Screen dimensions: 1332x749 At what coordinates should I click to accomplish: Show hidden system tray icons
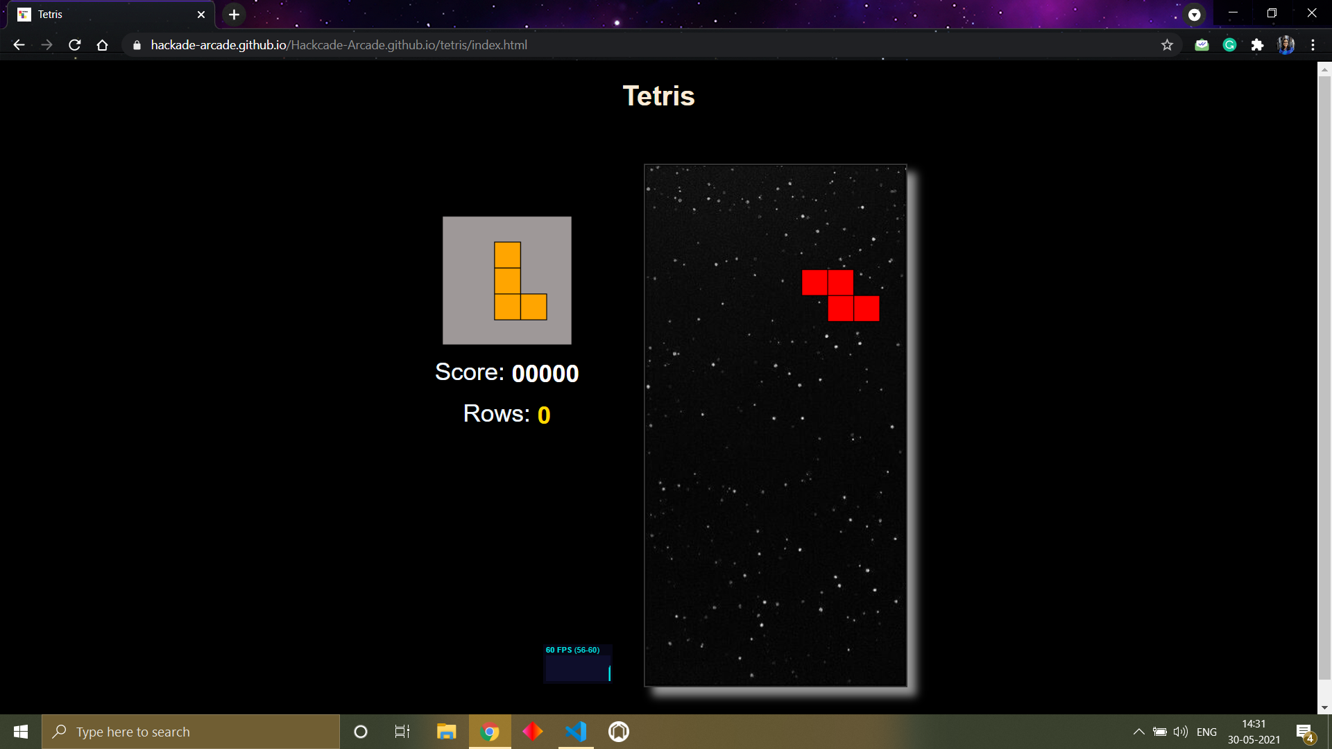(1138, 732)
